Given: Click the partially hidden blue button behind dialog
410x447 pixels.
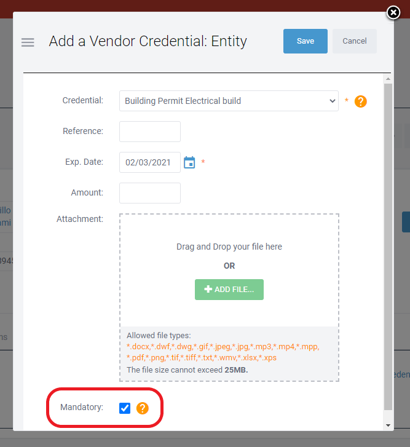Looking at the screenshot, I should [x=406, y=222].
